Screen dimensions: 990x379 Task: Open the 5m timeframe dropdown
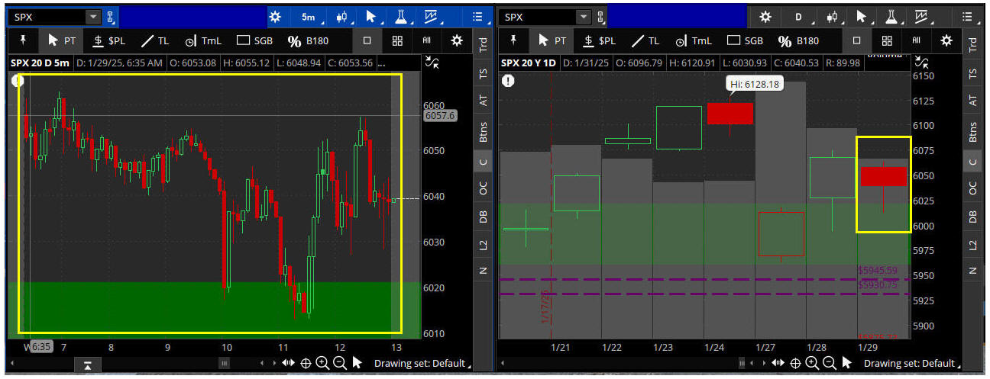tap(309, 17)
